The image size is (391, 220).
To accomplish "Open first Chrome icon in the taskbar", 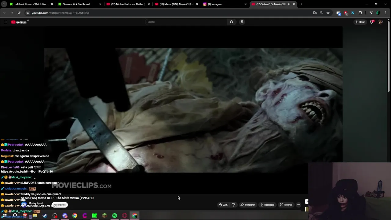I will [x=75, y=216].
